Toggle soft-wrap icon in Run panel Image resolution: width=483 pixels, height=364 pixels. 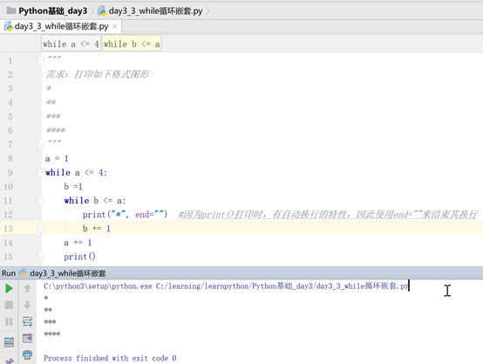27,321
